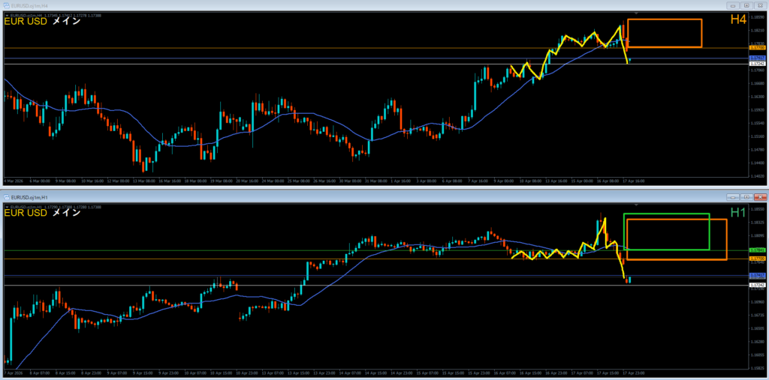Close the H4 chart window

tap(758, 4)
